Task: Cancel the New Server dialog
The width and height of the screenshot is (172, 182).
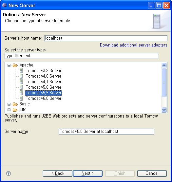Action: tap(152, 173)
